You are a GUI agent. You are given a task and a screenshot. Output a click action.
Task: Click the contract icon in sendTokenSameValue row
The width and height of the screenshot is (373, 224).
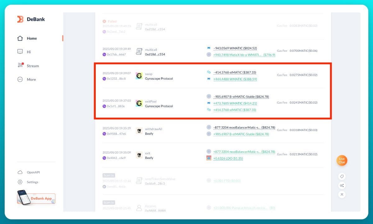pyautogui.click(x=139, y=181)
